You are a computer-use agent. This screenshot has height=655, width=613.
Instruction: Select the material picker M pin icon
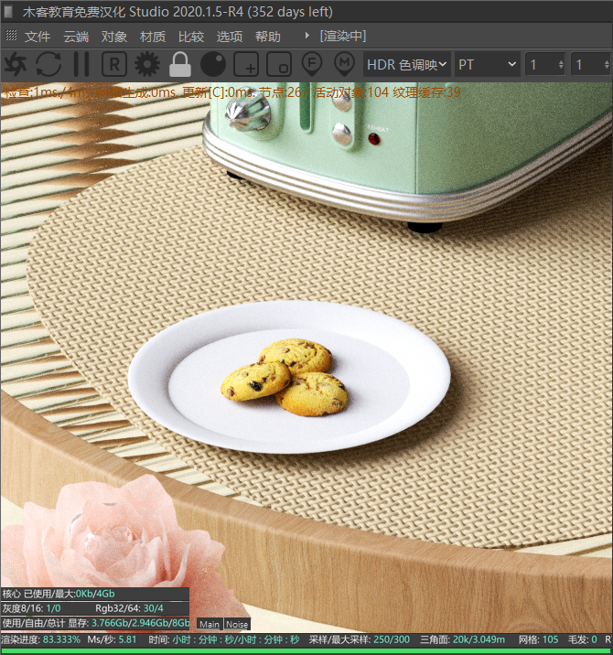tap(344, 64)
